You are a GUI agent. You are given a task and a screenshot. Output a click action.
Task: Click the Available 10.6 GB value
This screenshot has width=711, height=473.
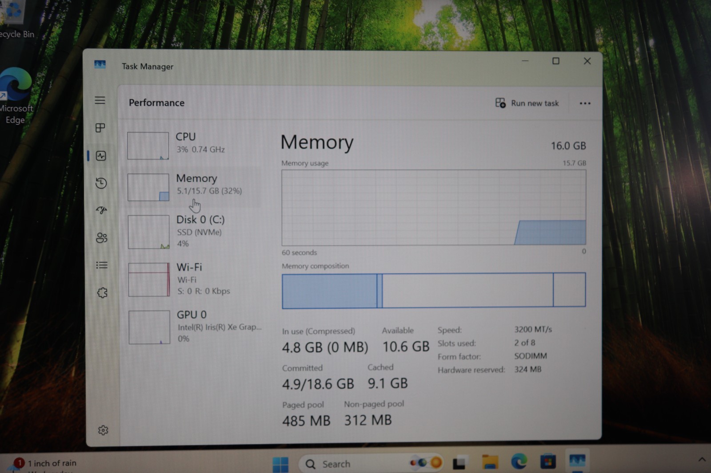point(406,347)
